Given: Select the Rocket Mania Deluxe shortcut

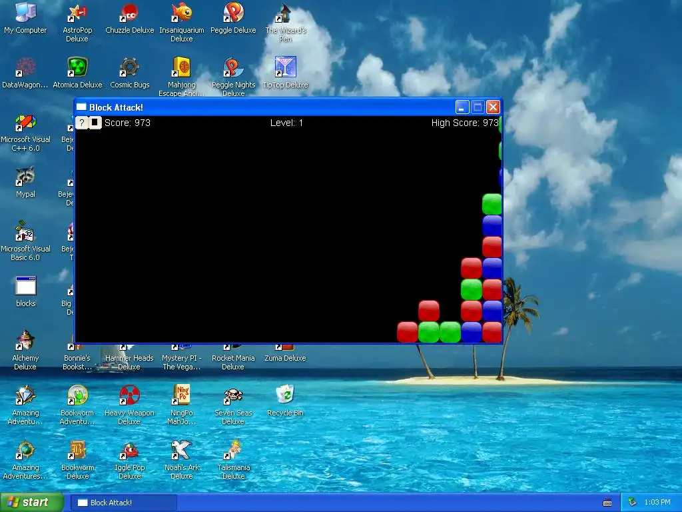Looking at the screenshot, I should click(x=233, y=357).
